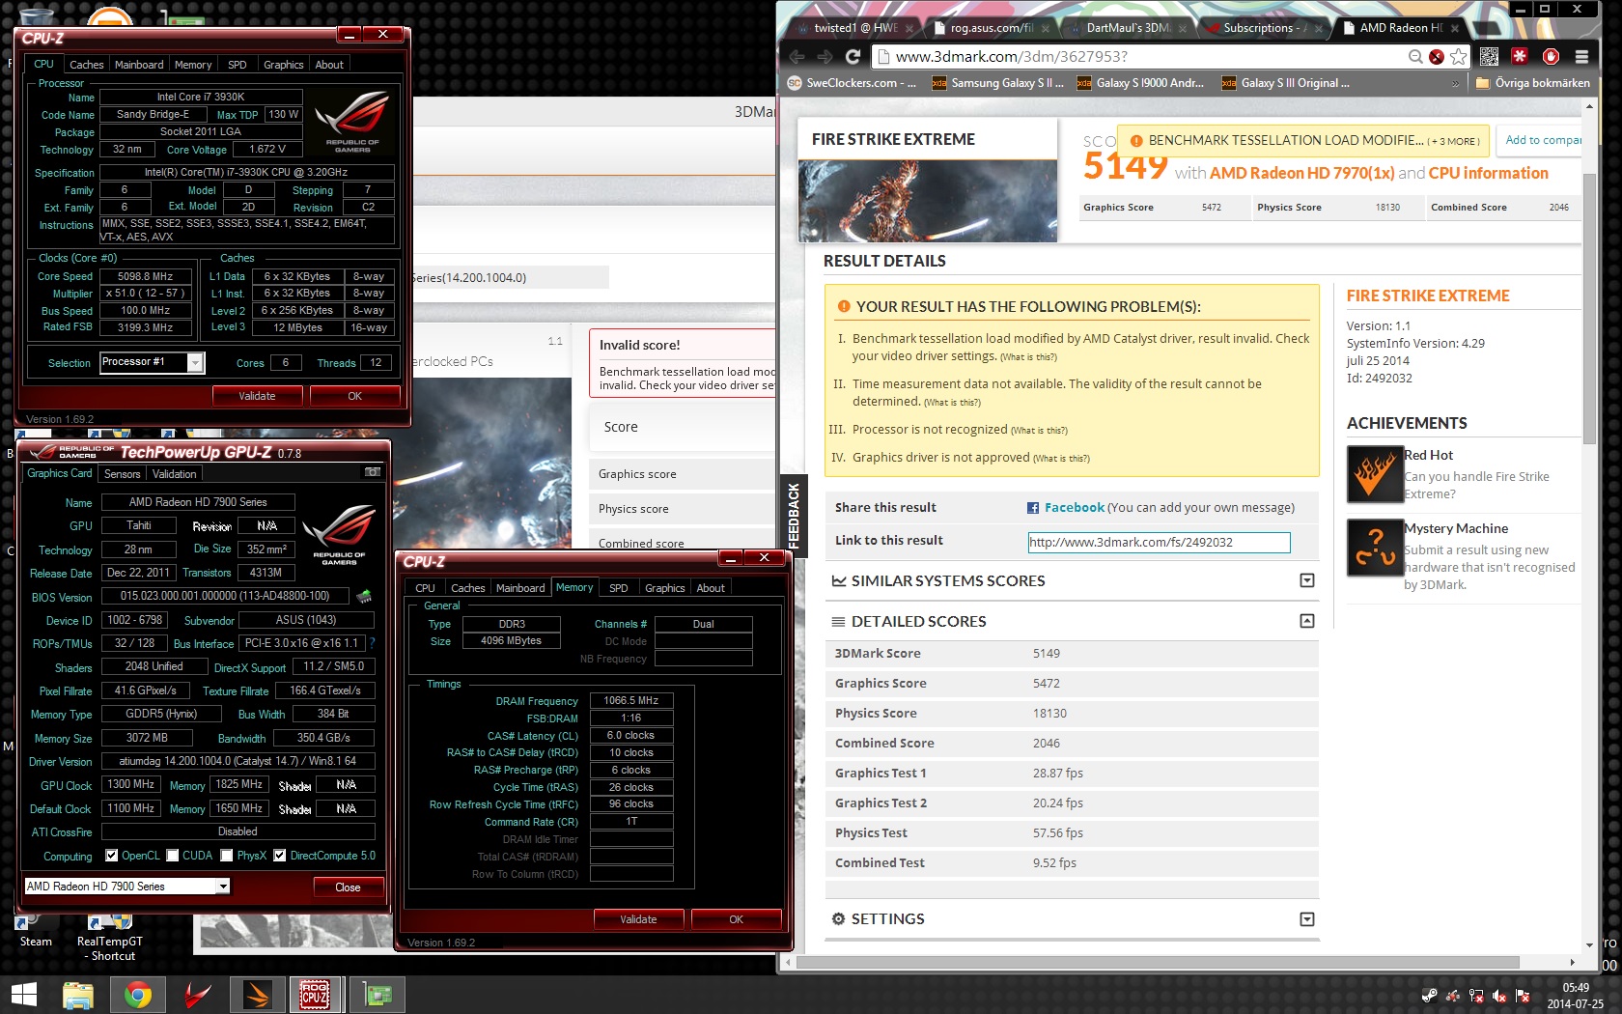
Task: Open Windows Start button
Action: click(23, 995)
